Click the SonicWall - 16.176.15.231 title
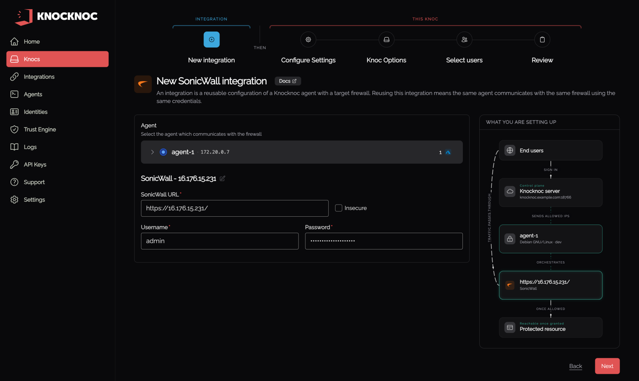The width and height of the screenshot is (639, 381). [178, 178]
